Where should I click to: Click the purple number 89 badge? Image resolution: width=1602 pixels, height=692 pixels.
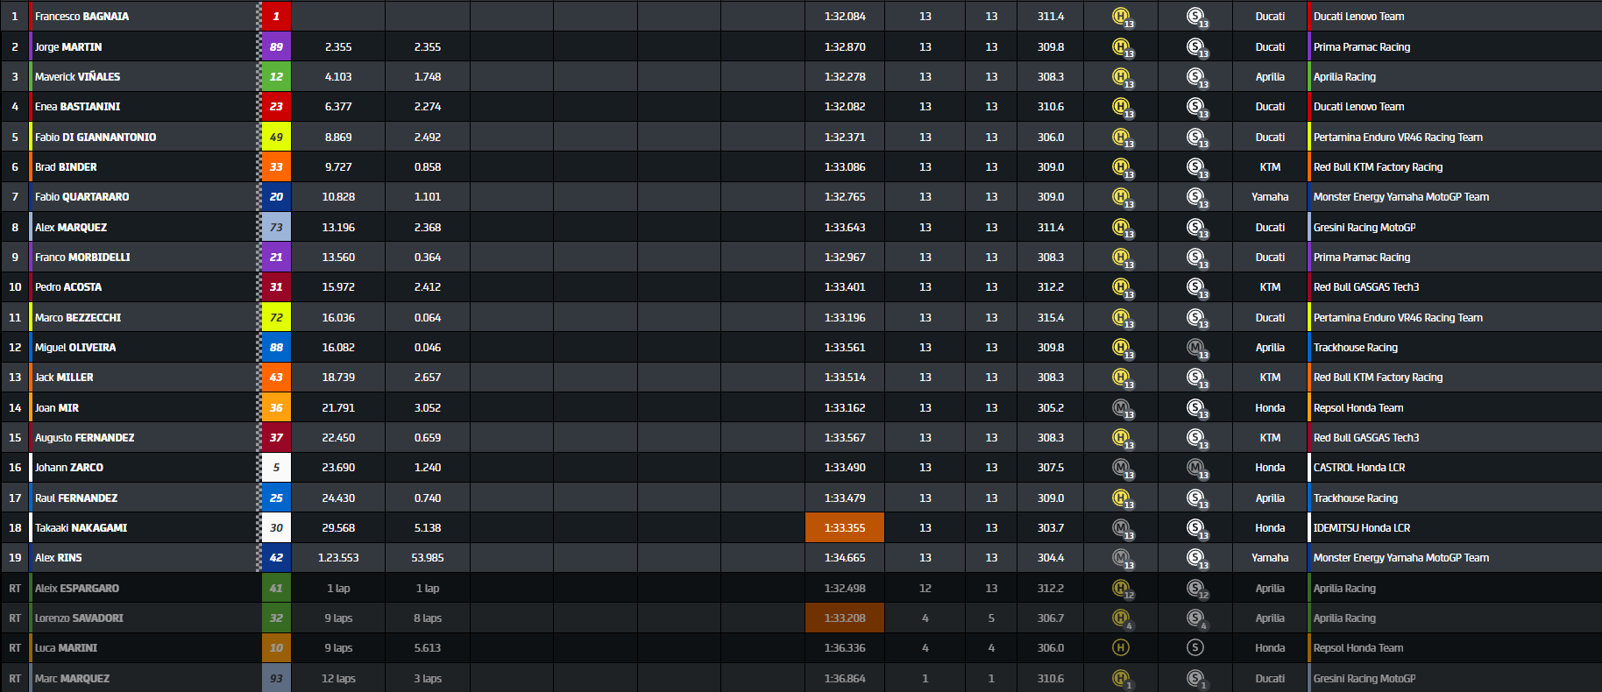[x=276, y=47]
